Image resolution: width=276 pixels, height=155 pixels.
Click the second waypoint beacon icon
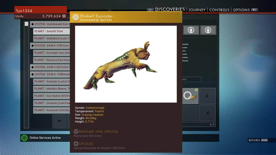208,30
